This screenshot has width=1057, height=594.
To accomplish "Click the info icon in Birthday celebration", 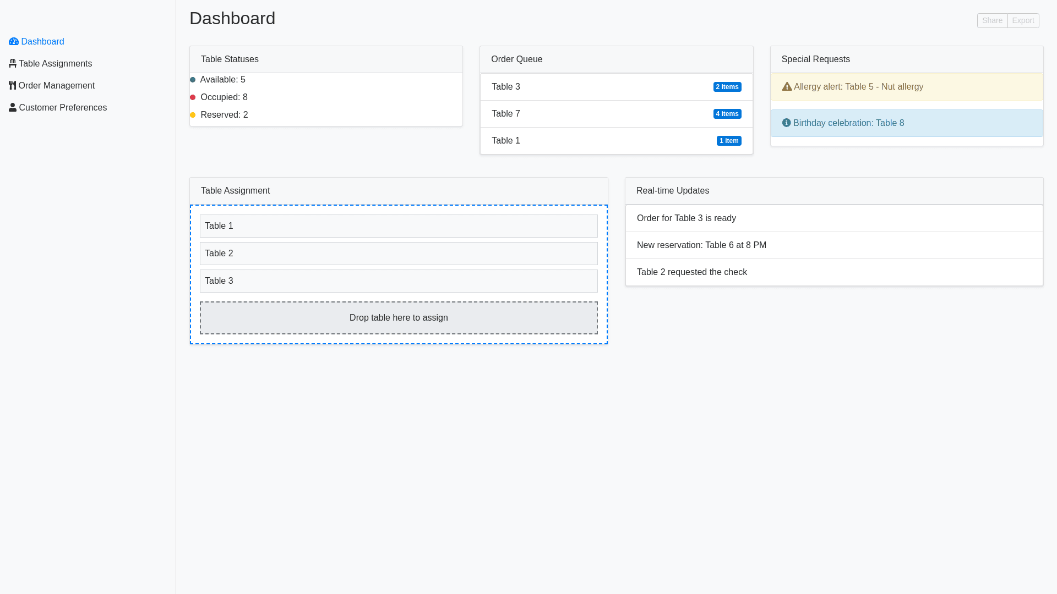I will coord(787,123).
